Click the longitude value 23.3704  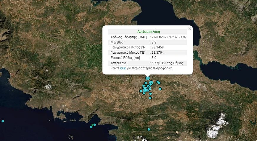158,53
